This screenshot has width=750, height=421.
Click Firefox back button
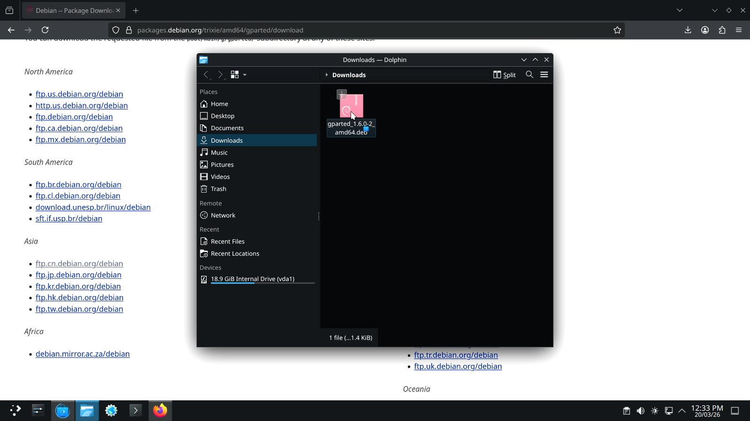(x=11, y=30)
